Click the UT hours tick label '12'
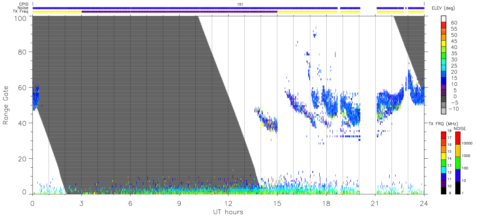The width and height of the screenshot is (477, 220). tap(228, 203)
